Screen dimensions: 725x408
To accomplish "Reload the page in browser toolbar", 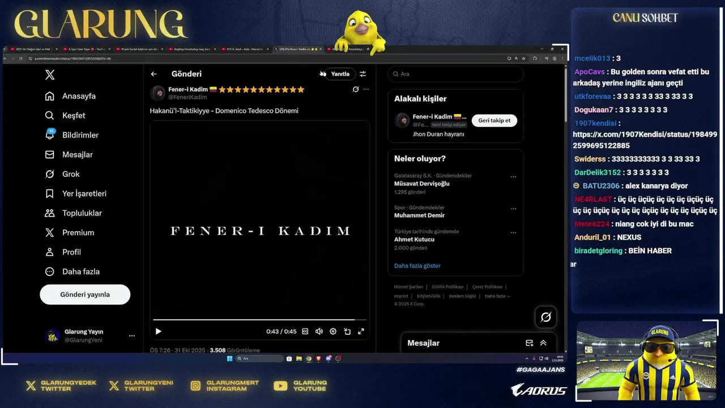I will 21,58.
